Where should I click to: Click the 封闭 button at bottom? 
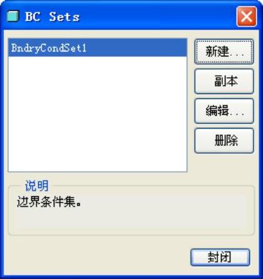click(x=220, y=257)
